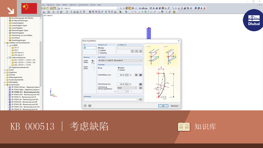
Task: Select LK1: 1.35*LF1 + 1.5*LF2 + LF3
Action: point(25,60)
